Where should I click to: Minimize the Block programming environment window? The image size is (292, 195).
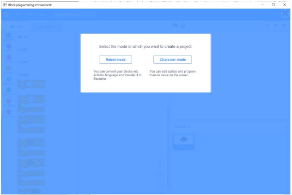(x=263, y=5)
